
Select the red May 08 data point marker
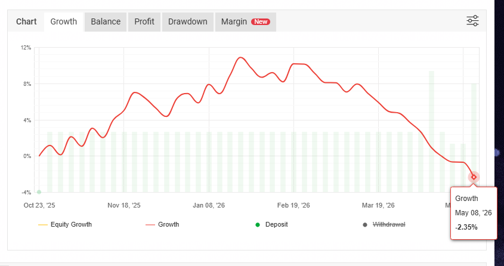tap(474, 177)
